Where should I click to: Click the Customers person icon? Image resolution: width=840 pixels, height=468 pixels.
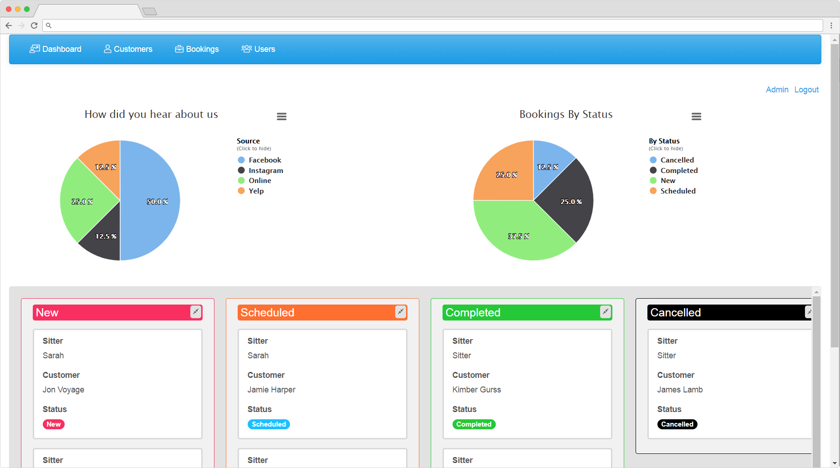click(x=107, y=49)
